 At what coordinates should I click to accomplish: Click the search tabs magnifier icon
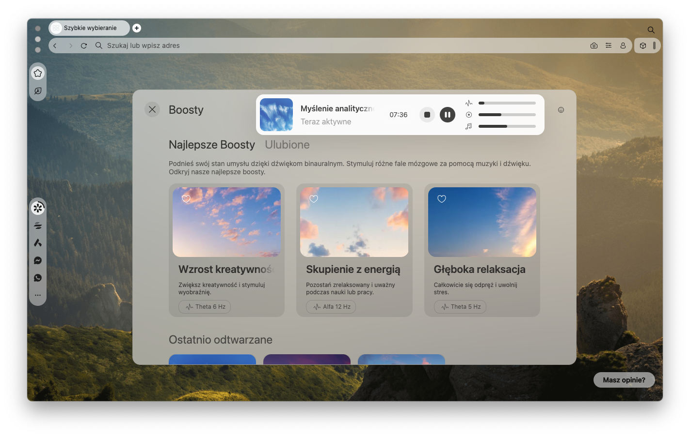pos(651,30)
